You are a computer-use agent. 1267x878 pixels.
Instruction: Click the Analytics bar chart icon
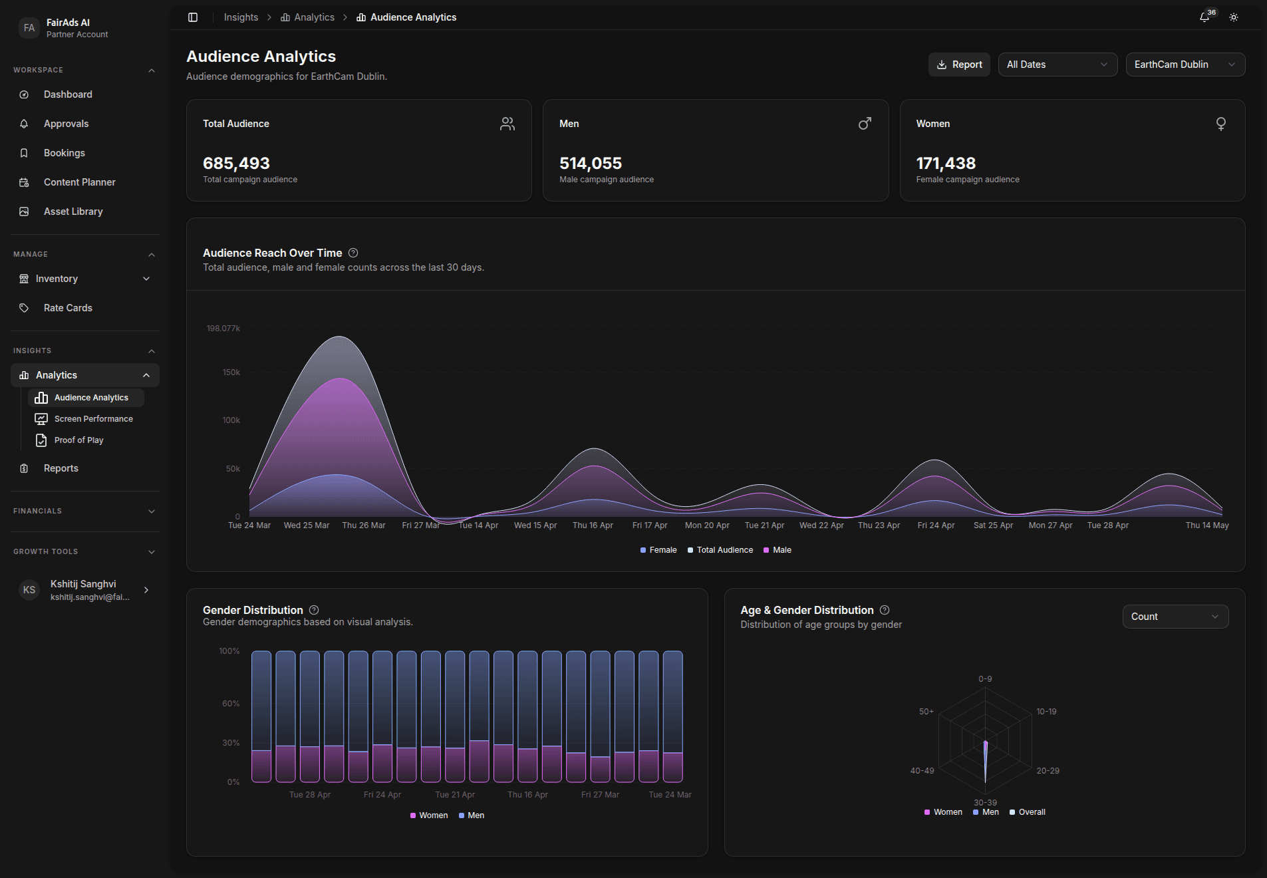coord(24,375)
